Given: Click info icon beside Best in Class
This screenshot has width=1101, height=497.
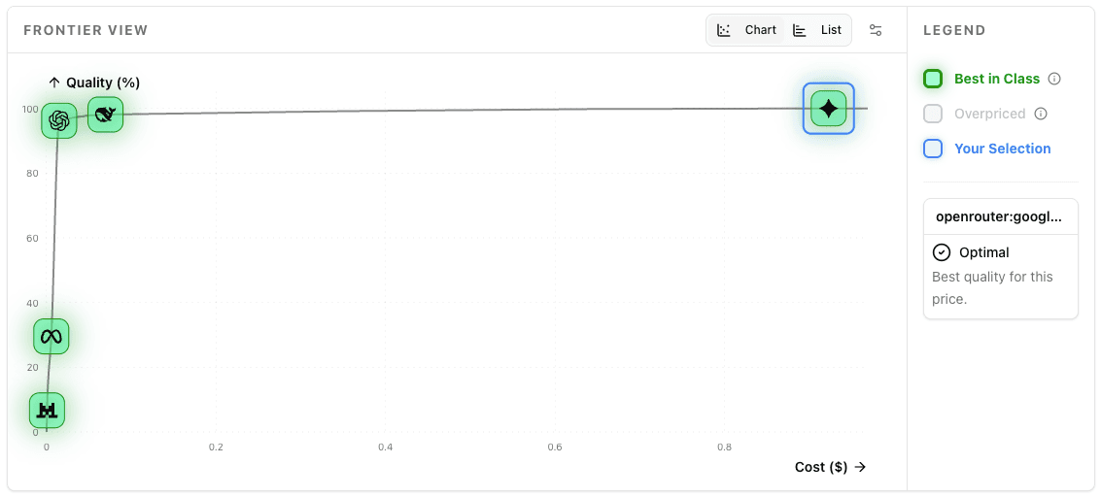Looking at the screenshot, I should coord(1054,79).
